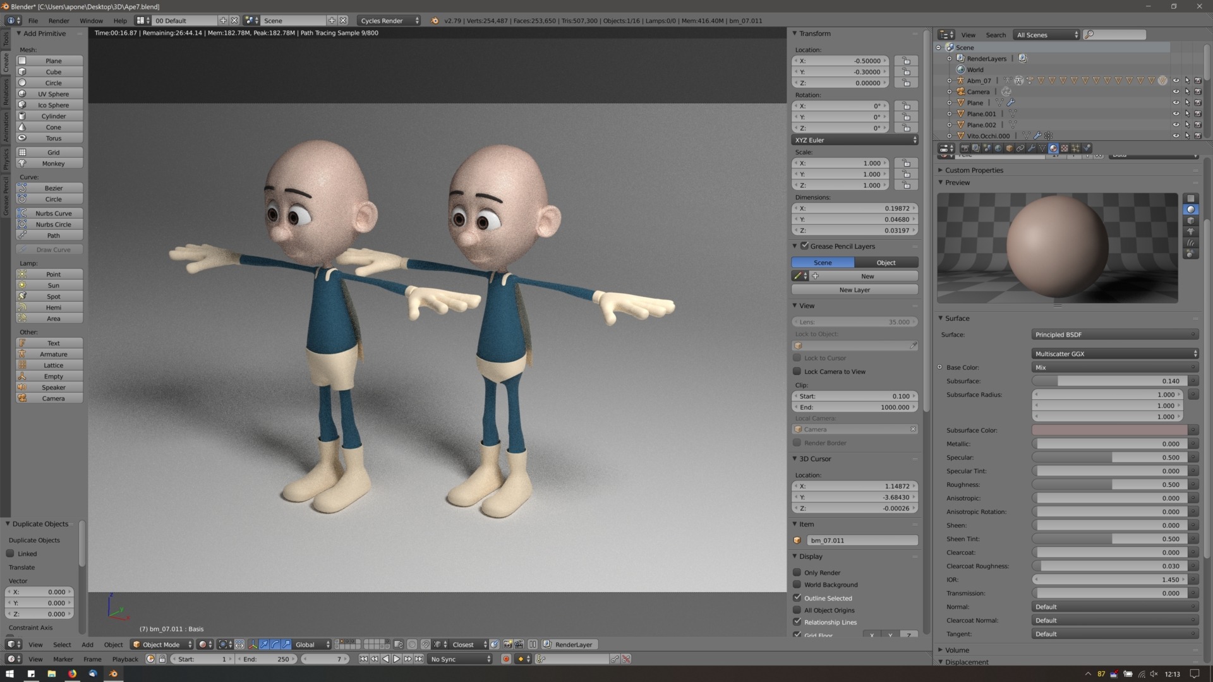Image resolution: width=1213 pixels, height=682 pixels.
Task: Open the Window menu
Action: pyautogui.click(x=91, y=20)
